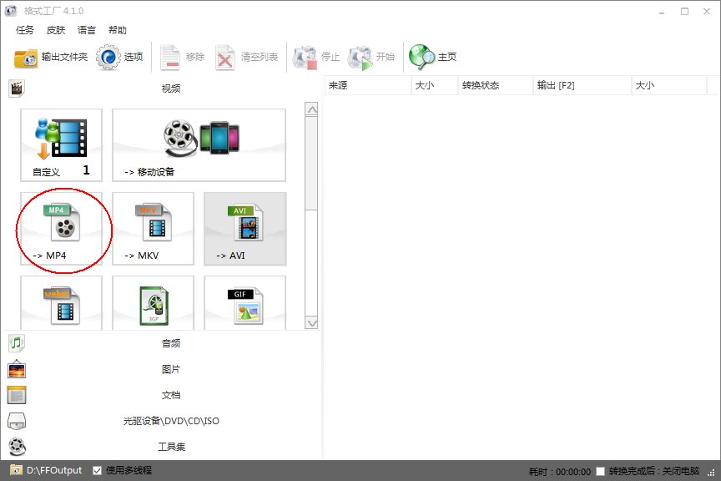Select the MP4 output format
This screenshot has width=721, height=481.
[x=63, y=228]
